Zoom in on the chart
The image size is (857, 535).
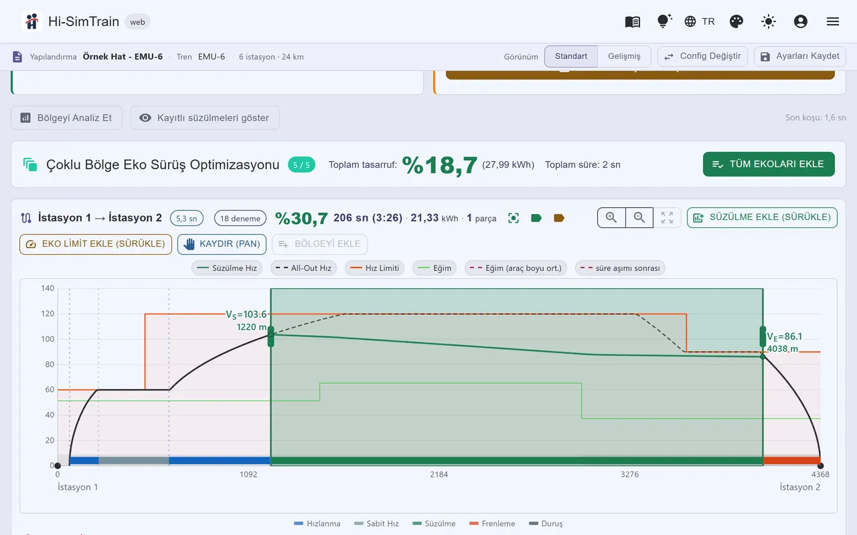pyautogui.click(x=611, y=217)
